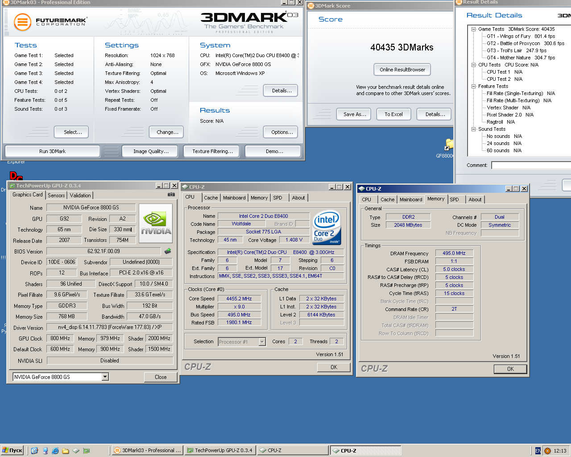Screen dimensions: 571x457
Task: Open the folder icon in quick launch
Action: (65, 451)
